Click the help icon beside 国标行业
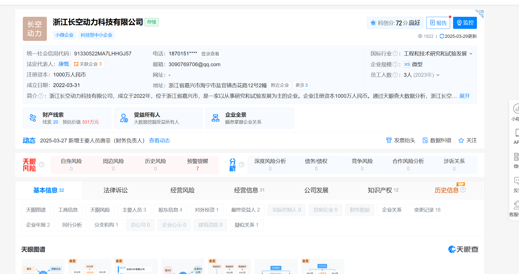Viewport: 519px width, 274px height. tap(395, 54)
